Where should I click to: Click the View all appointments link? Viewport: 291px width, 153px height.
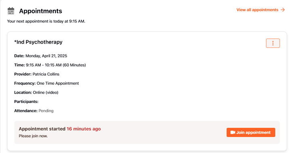257,10
